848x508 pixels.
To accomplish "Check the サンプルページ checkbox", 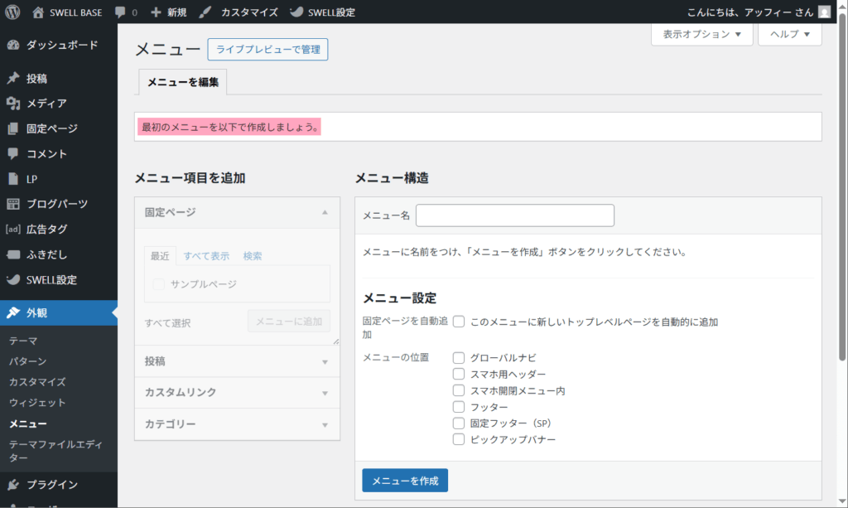I will [x=158, y=284].
